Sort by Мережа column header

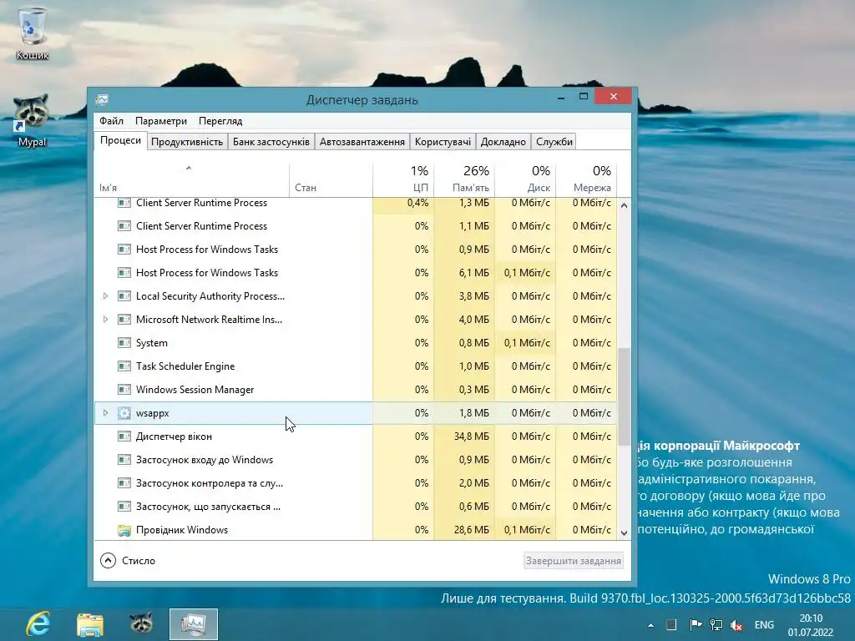pos(586,179)
